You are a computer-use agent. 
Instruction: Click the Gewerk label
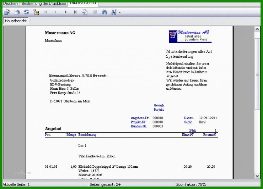[159, 105]
